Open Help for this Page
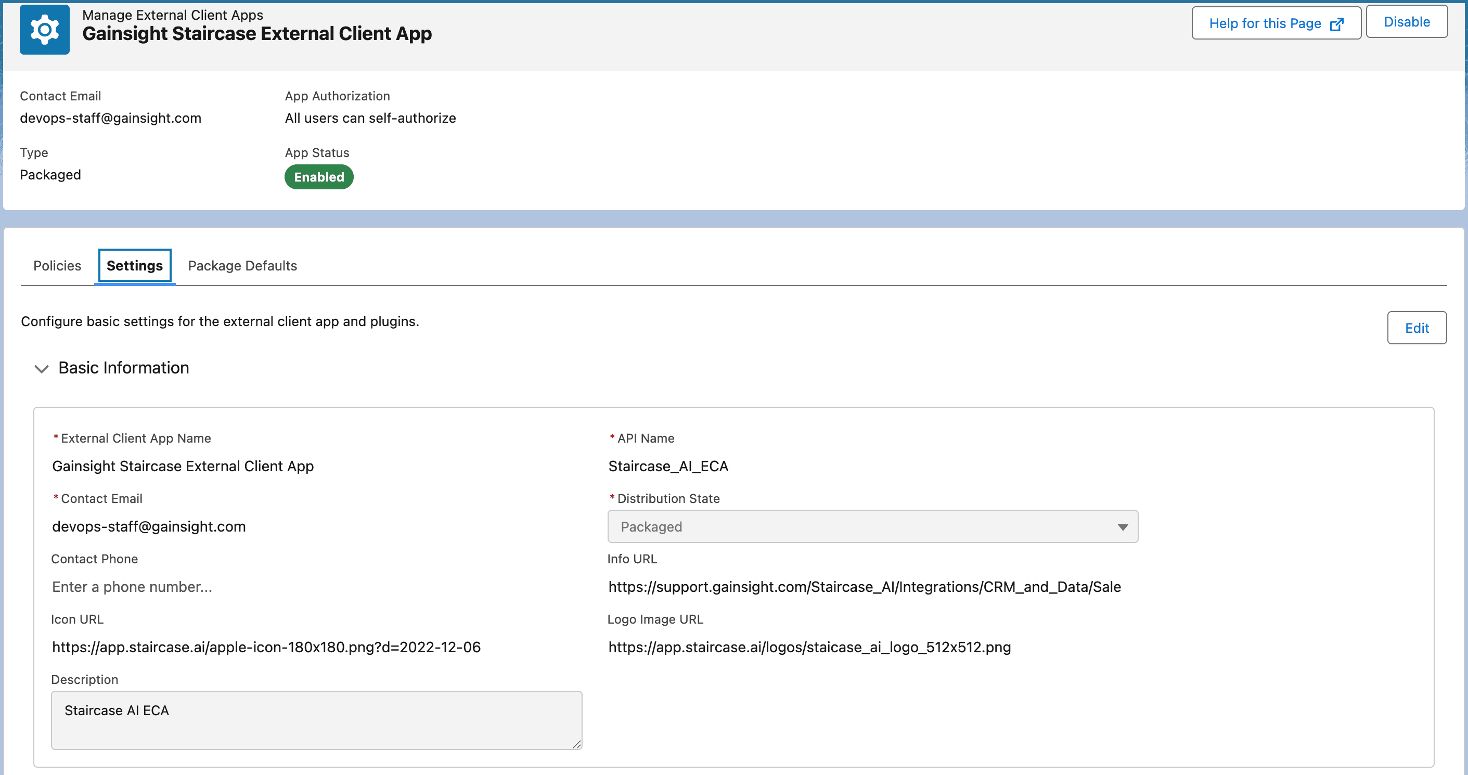1468x775 pixels. pos(1276,23)
